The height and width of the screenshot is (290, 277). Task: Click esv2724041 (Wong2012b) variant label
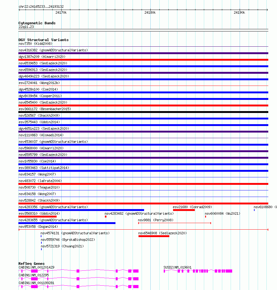[x=39, y=83]
